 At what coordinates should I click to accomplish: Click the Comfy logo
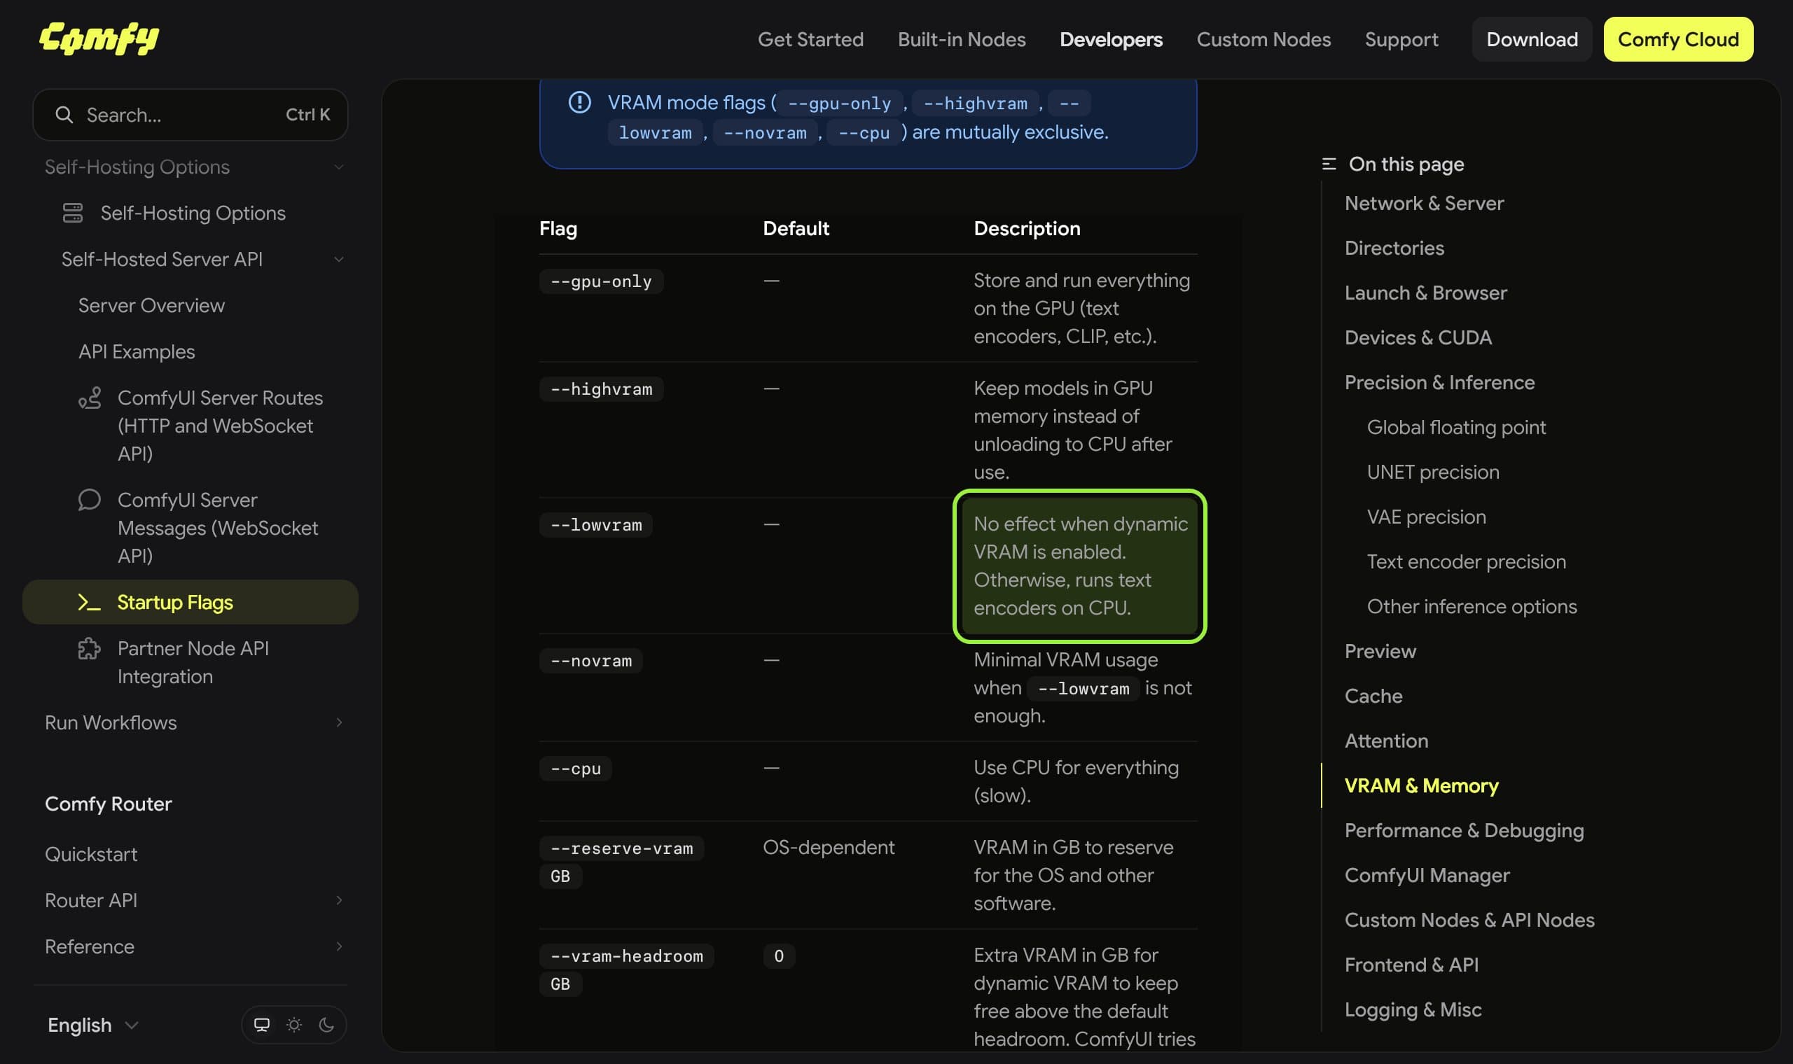click(x=99, y=38)
